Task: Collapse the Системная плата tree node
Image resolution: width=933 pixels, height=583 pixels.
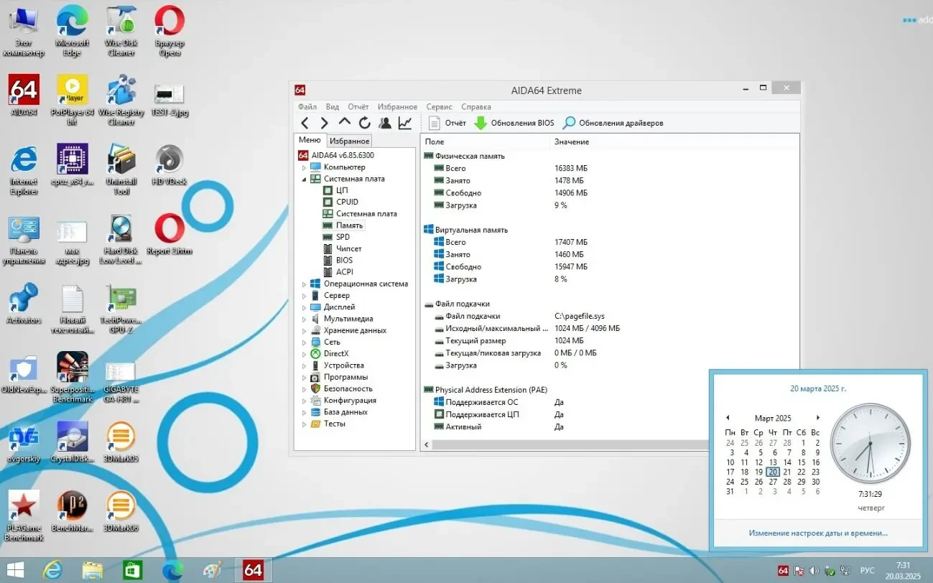Action: tap(304, 179)
